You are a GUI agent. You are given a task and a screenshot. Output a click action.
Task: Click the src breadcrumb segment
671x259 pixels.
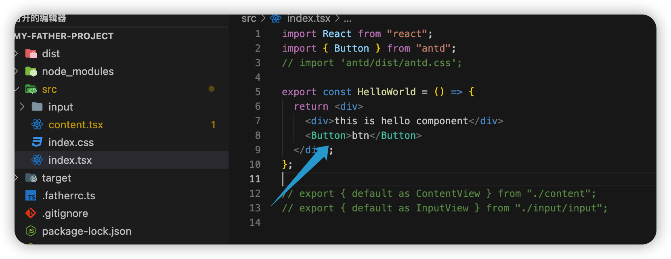(x=249, y=19)
